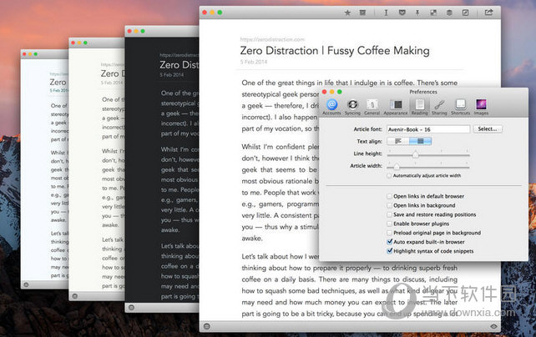Open the article in browser via arrow-box icon
Viewport: 536px width, 337px height.
coord(465,13)
